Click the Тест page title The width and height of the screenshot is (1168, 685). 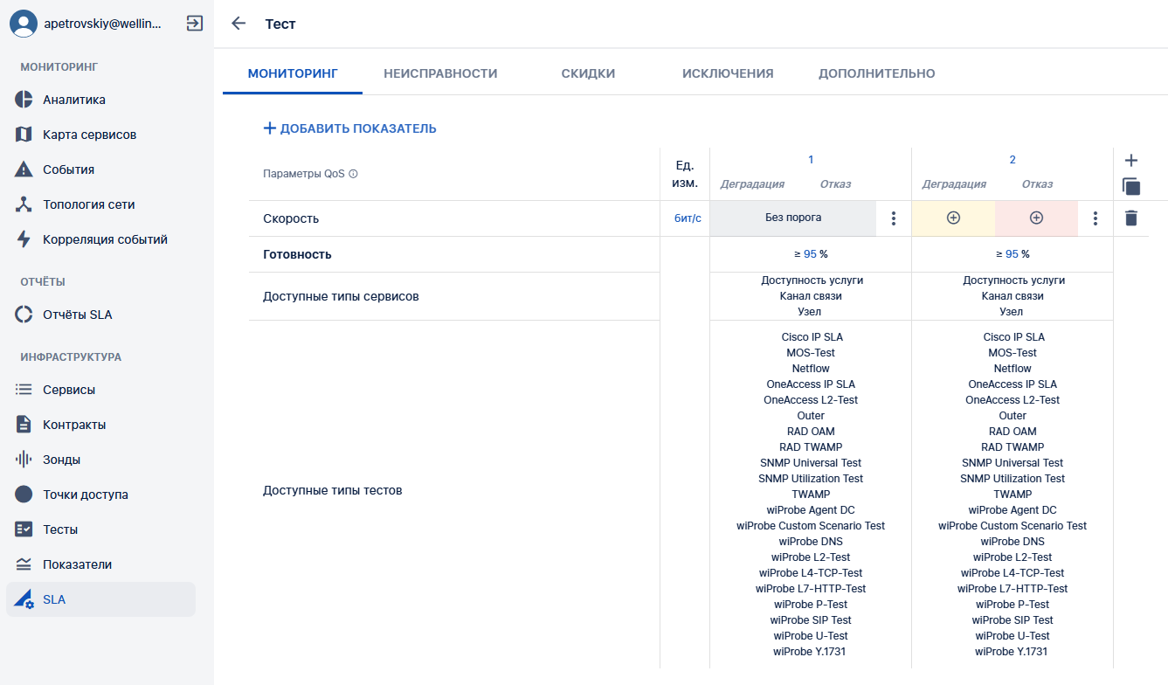[280, 24]
